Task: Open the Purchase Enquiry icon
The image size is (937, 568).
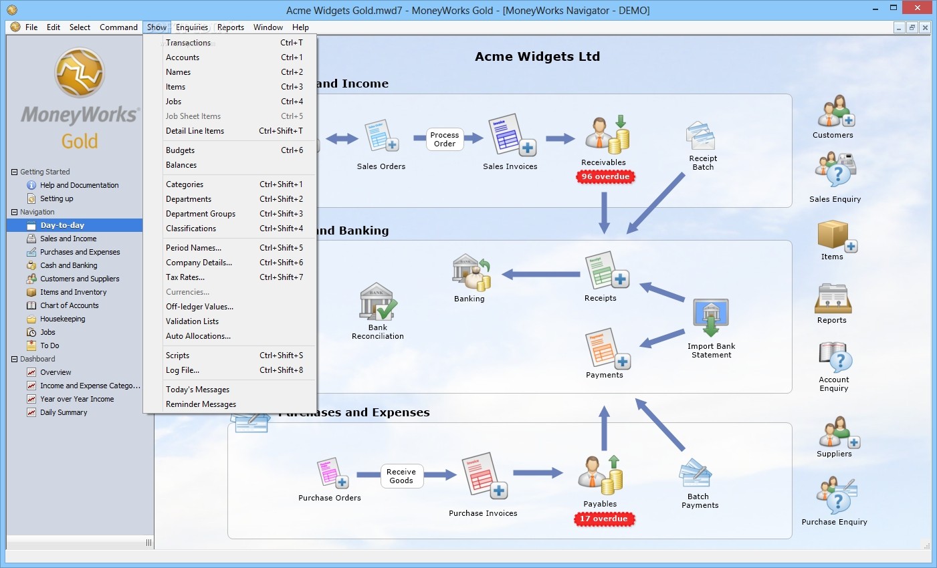Action: pos(836,494)
